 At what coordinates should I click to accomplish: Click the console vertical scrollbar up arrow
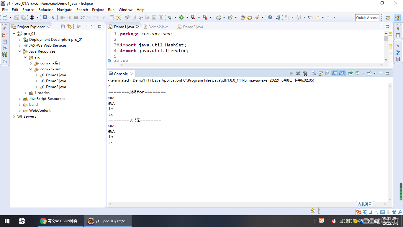pos(390,86)
